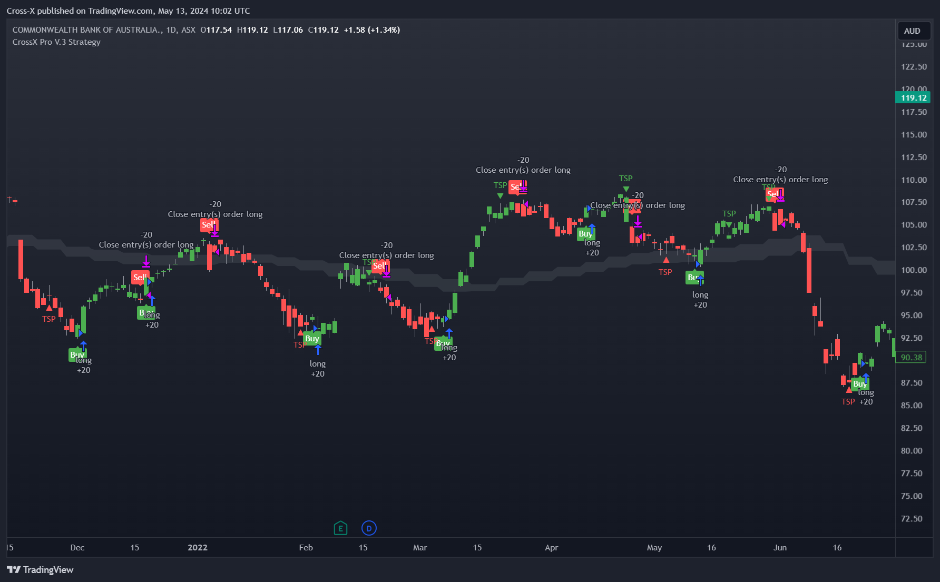The height and width of the screenshot is (582, 940).
Task: Click the current price tag 119.12
Action: (913, 97)
